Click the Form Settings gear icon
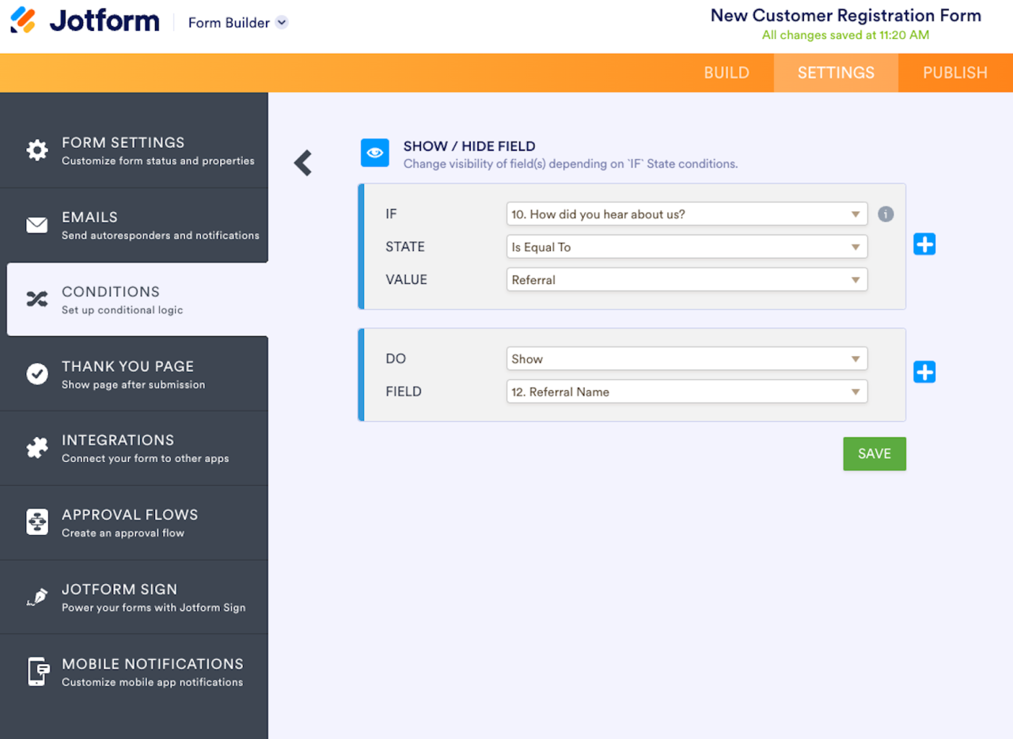The width and height of the screenshot is (1013, 739). (x=37, y=150)
